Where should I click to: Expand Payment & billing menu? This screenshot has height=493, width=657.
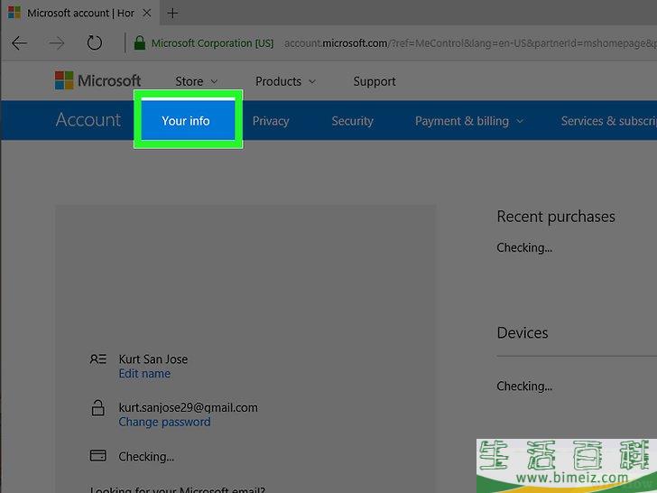pos(469,121)
